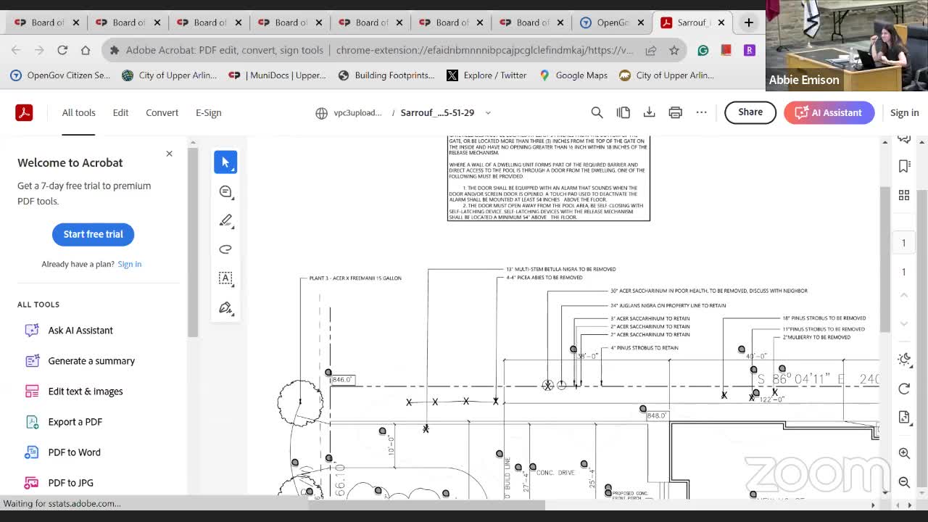
Task: Zoom in on the PDF page
Action: click(904, 453)
